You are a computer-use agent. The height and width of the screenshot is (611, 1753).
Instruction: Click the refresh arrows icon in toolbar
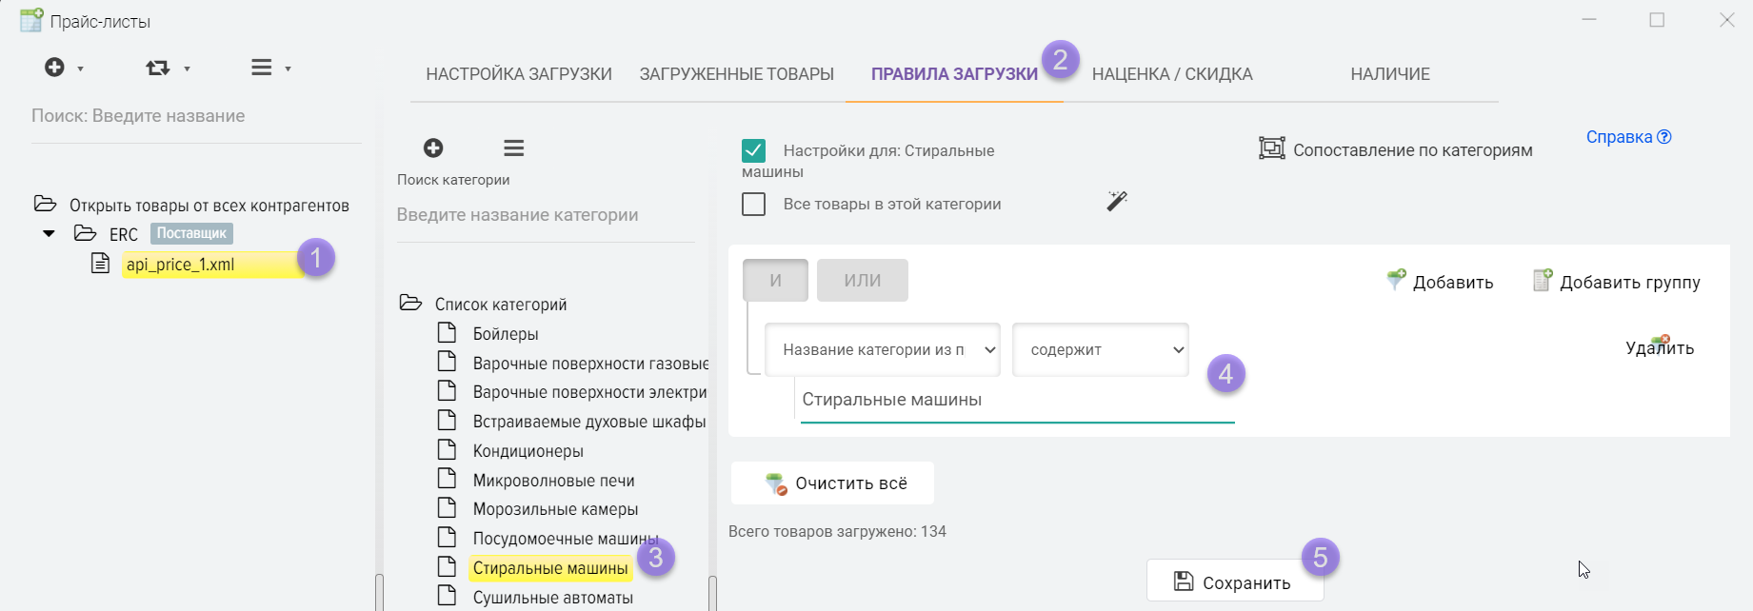click(x=158, y=68)
